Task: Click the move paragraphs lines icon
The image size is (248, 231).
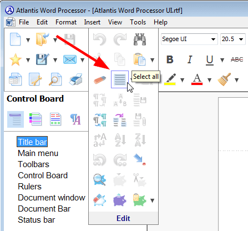Action: (x=120, y=120)
